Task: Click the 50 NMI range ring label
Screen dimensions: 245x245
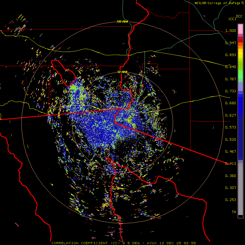Action: 122,72
